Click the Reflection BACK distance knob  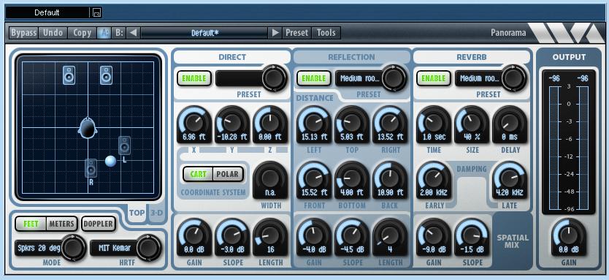(390, 179)
